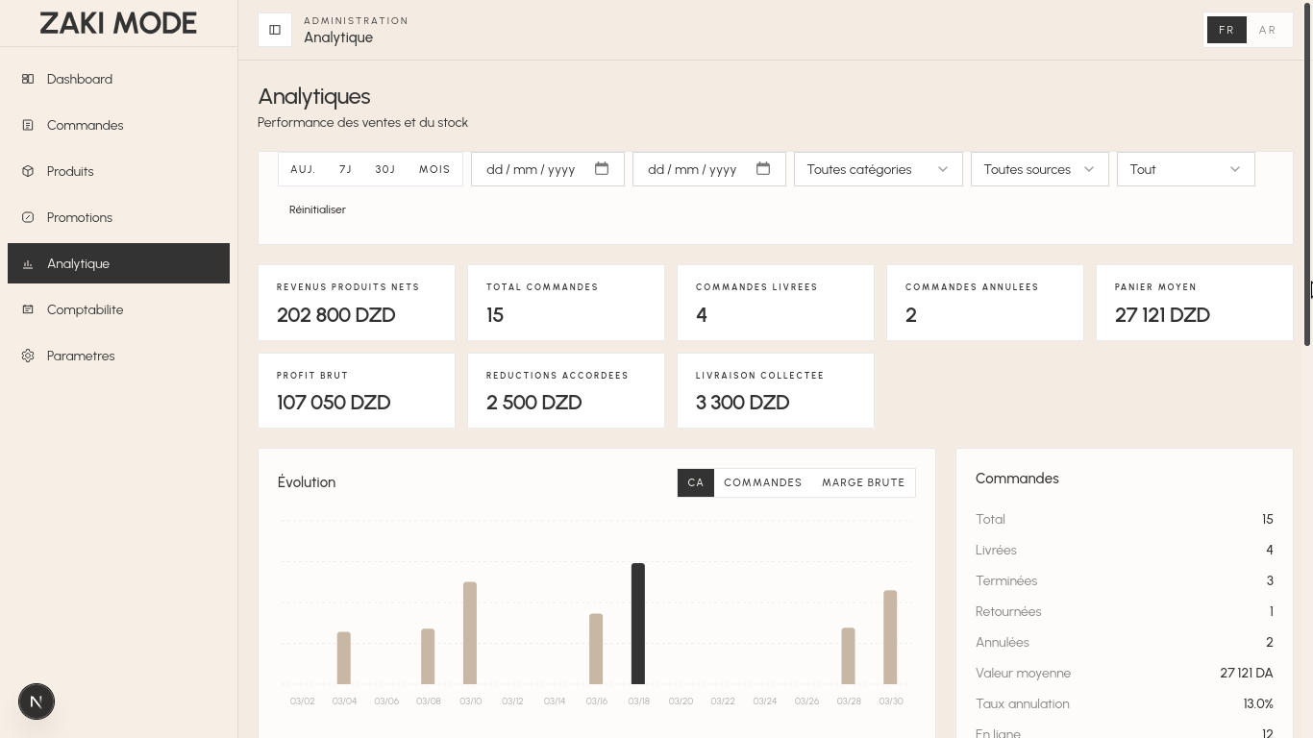This screenshot has width=1313, height=738.
Task: Open the Toutes catégories dropdown
Action: coord(877,169)
